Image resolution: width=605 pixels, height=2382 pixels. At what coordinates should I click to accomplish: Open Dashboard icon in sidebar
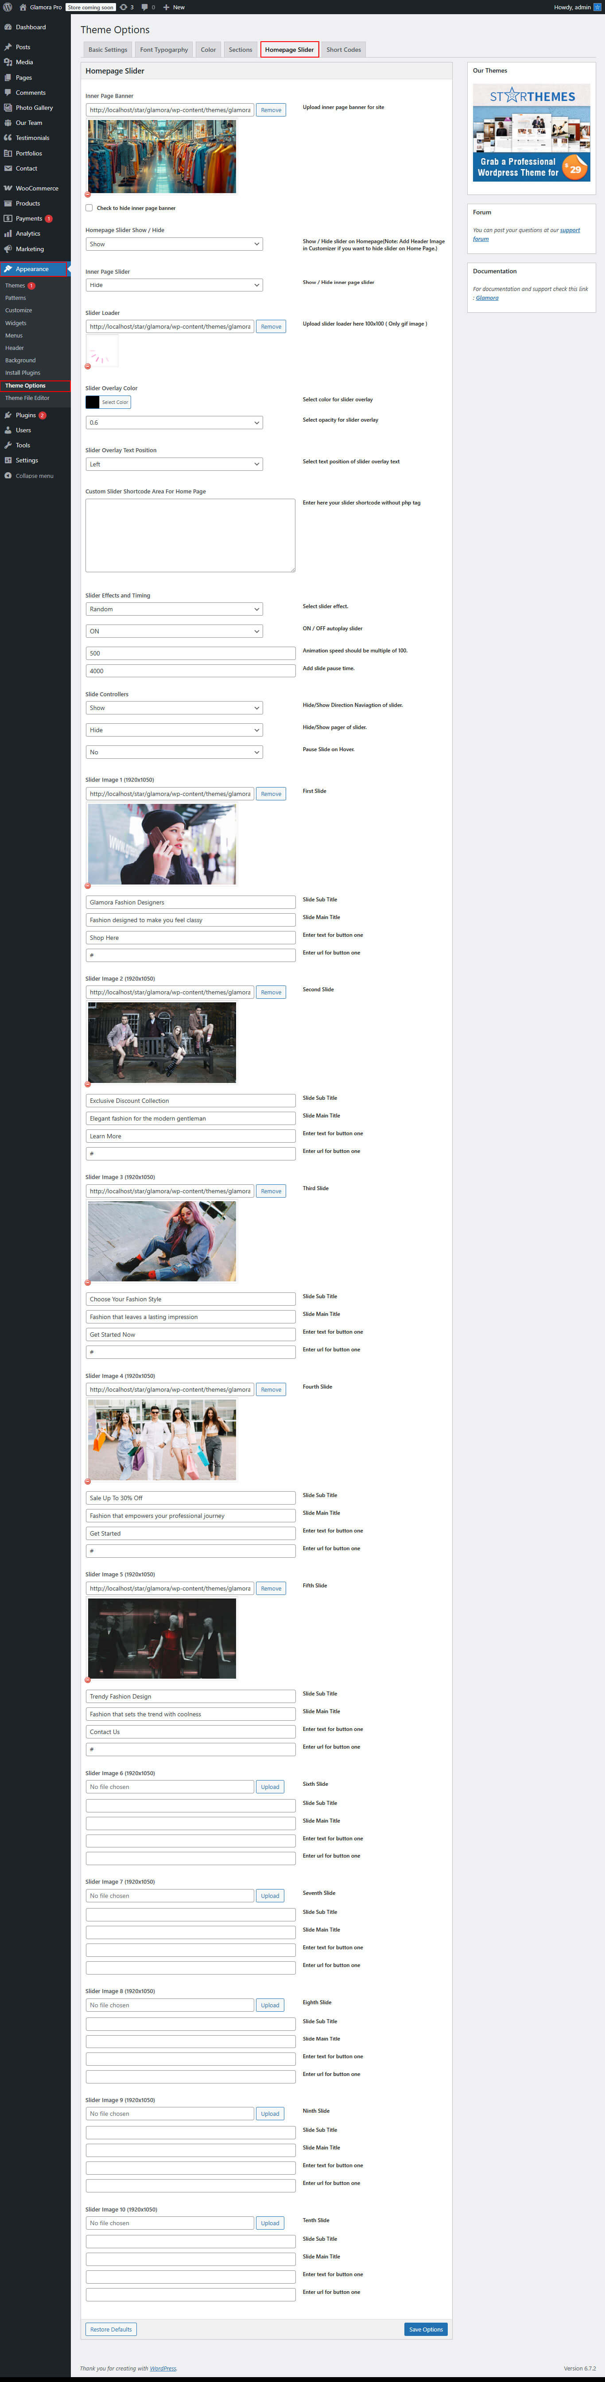pos(8,27)
